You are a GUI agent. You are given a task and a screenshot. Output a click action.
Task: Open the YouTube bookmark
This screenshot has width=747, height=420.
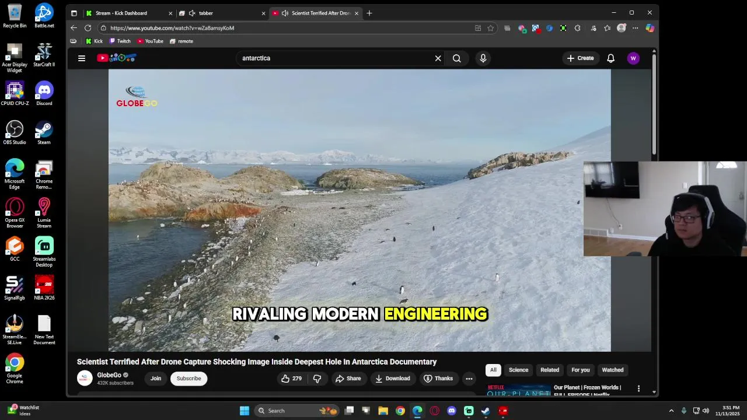coord(150,41)
